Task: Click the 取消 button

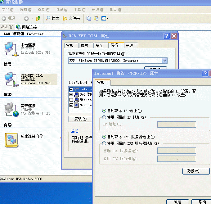Action: (202, 202)
